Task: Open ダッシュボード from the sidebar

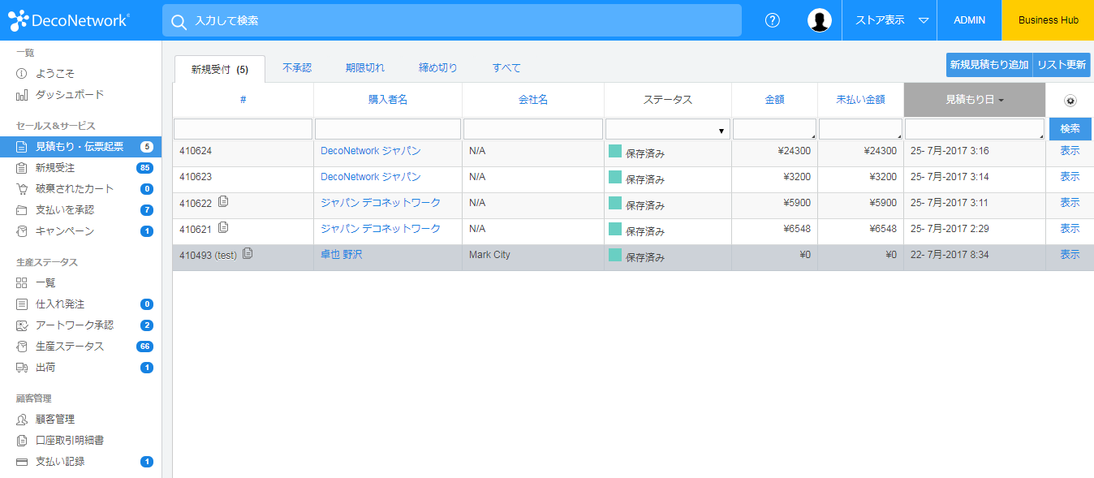Action: pos(69,95)
